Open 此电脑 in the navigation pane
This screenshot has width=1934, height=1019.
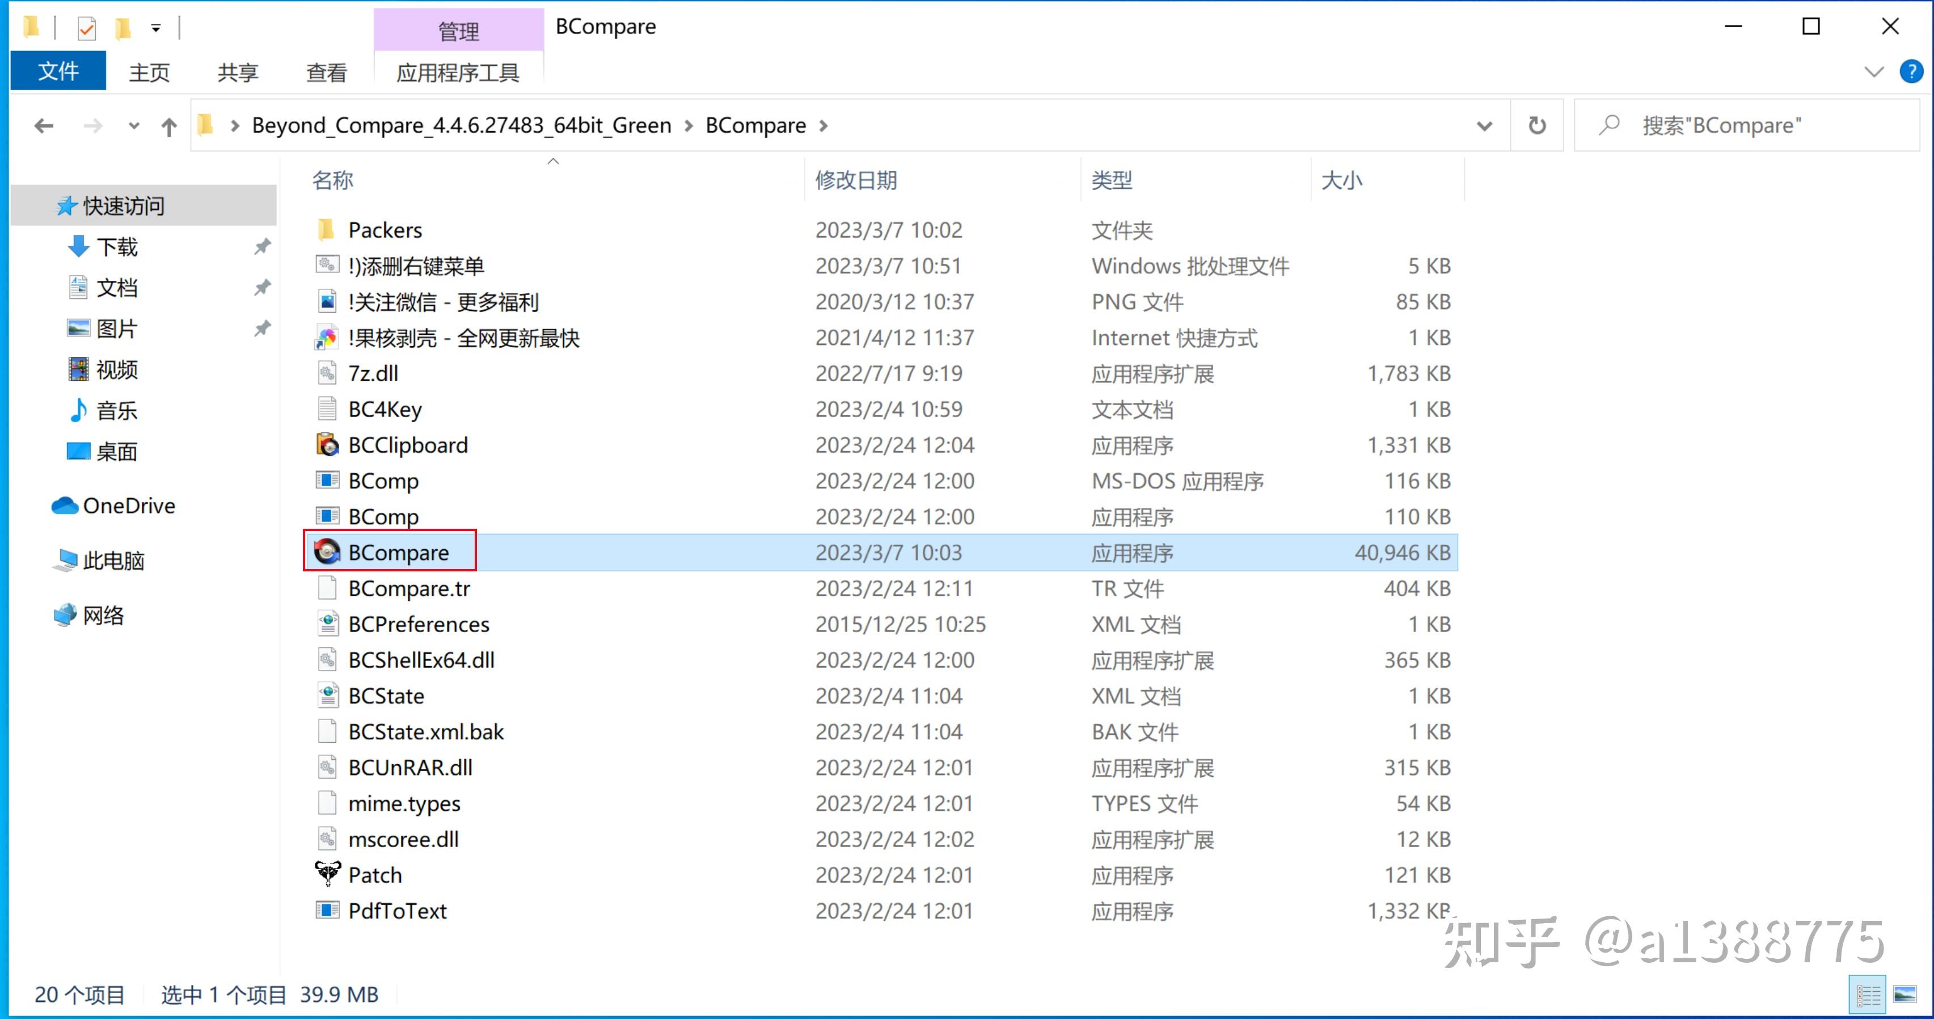coord(98,560)
